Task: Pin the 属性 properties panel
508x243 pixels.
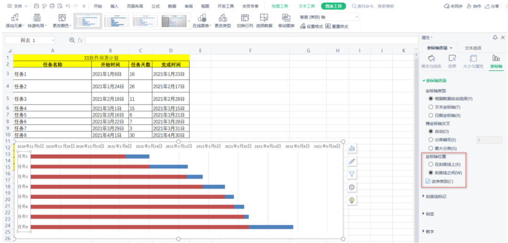Action: point(495,37)
